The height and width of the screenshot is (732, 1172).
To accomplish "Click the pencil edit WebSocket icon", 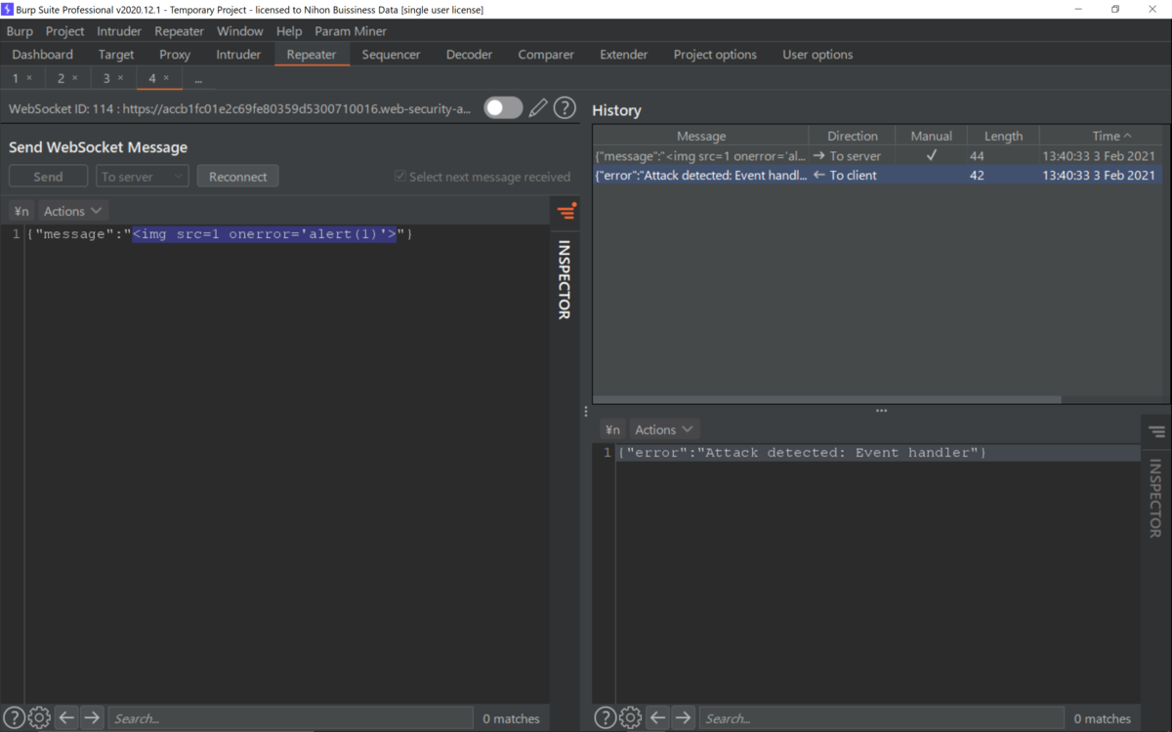I will 538,108.
